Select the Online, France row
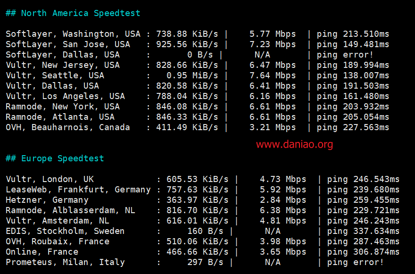 click(x=202, y=251)
